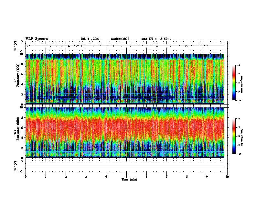Click the '0' time axis tick label

point(26,177)
